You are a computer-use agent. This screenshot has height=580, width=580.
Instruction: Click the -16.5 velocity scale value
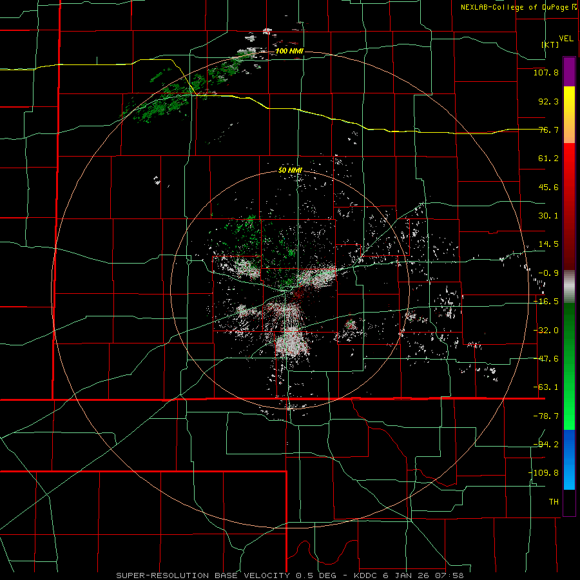546,302
